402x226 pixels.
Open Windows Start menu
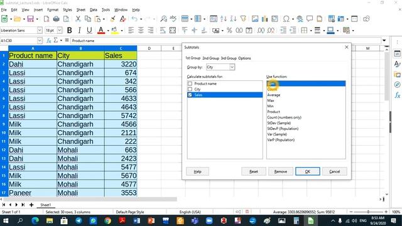pyautogui.click(x=6, y=220)
